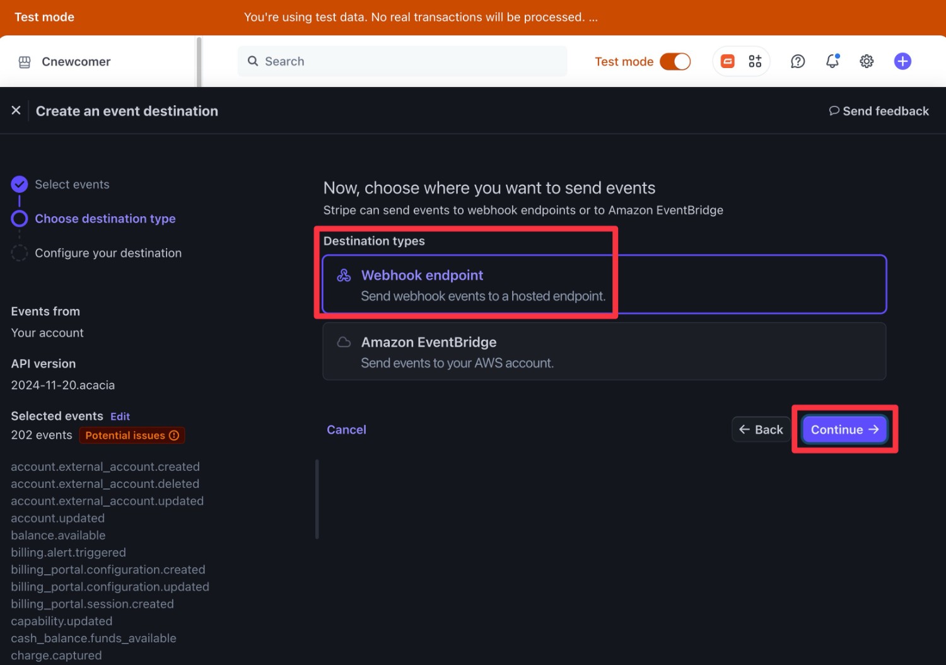
Task: Click the completed Select events checkmark
Action: 20,184
